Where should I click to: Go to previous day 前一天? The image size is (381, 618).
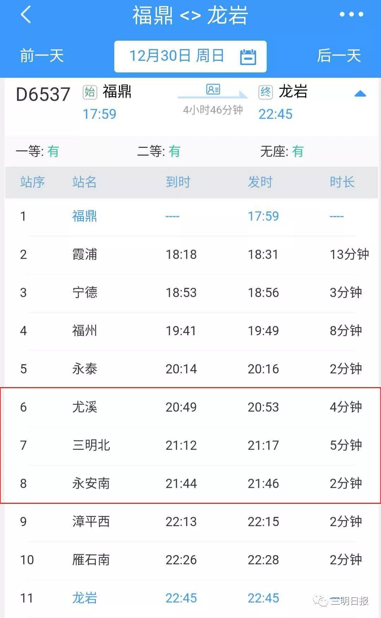click(x=42, y=56)
